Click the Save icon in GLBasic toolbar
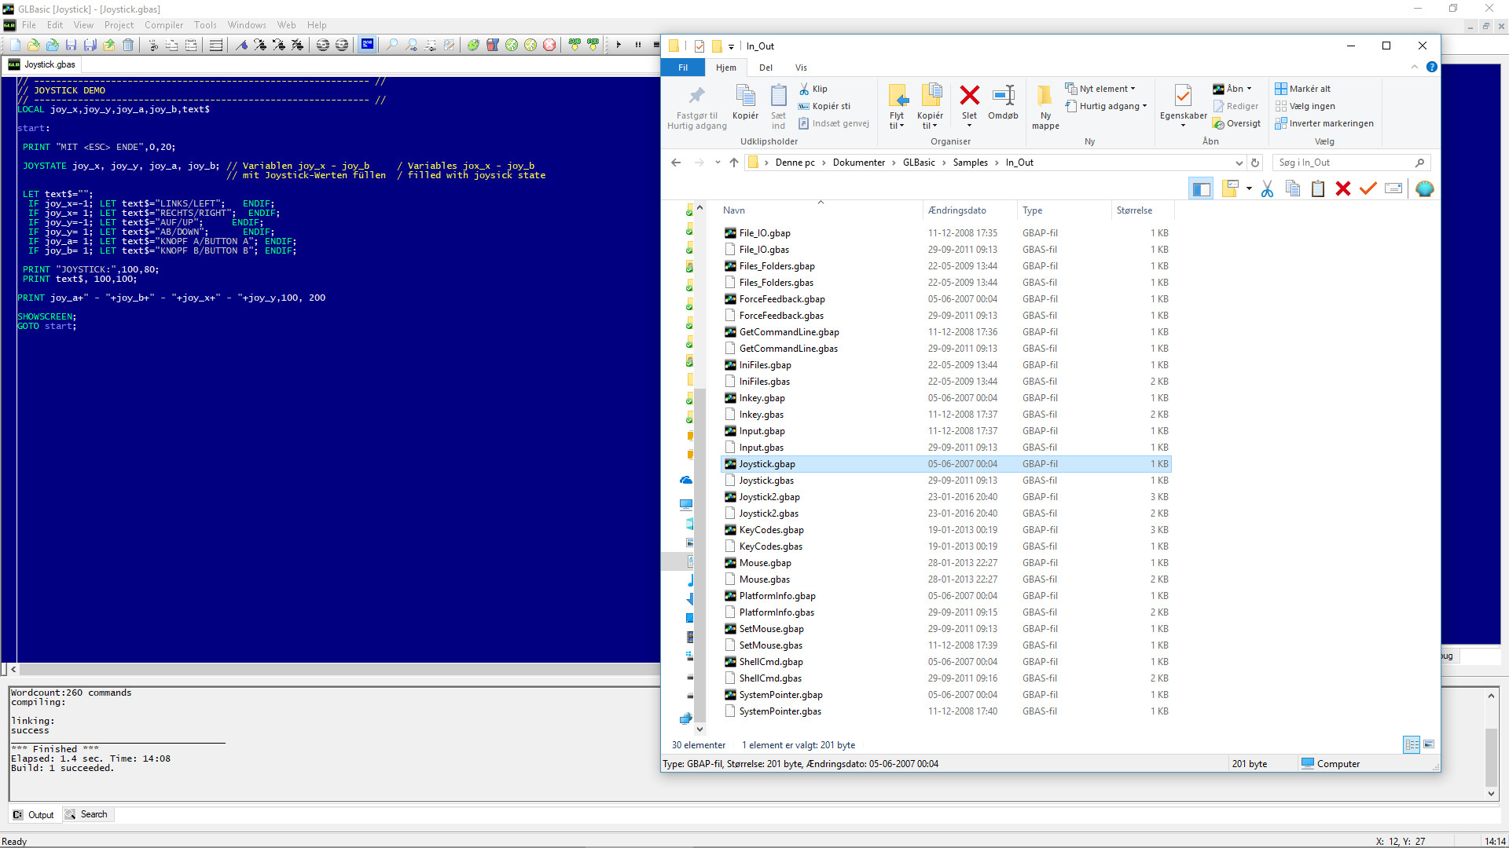Image resolution: width=1509 pixels, height=848 pixels. pyautogui.click(x=68, y=45)
